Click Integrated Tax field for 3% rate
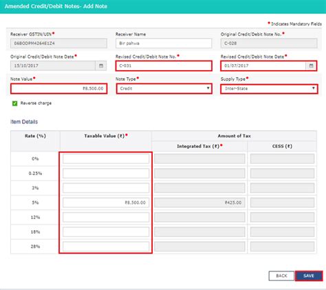 [199, 188]
